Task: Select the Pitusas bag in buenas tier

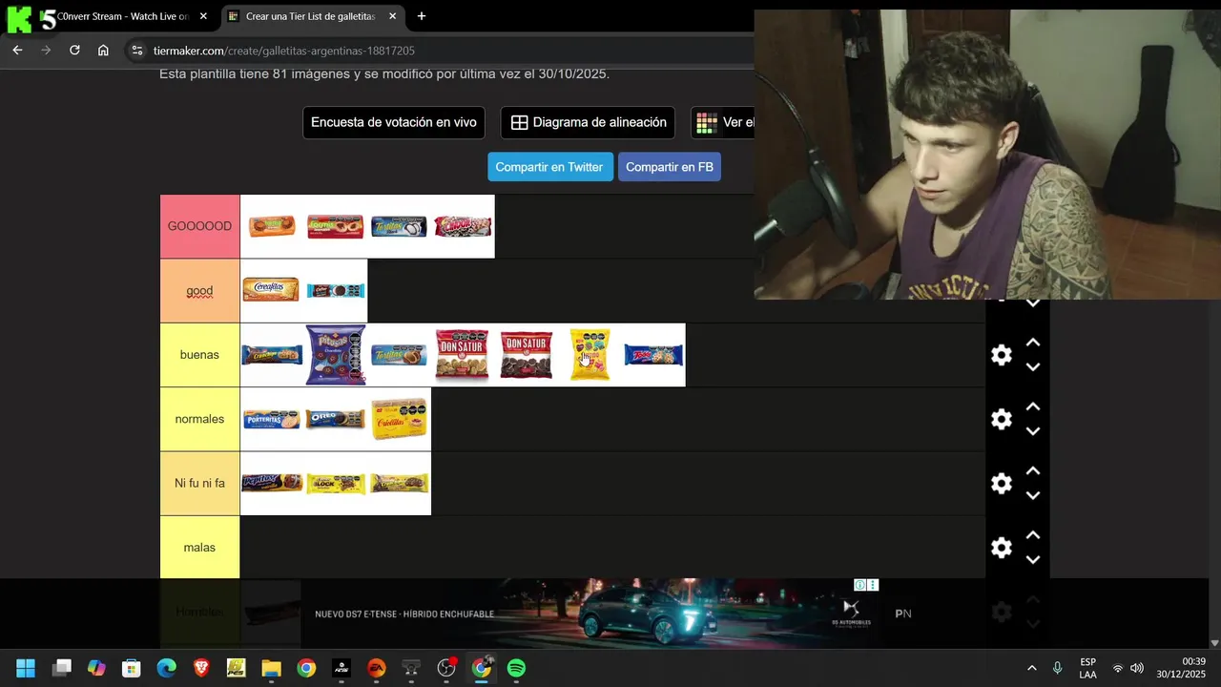Action: pyautogui.click(x=336, y=355)
